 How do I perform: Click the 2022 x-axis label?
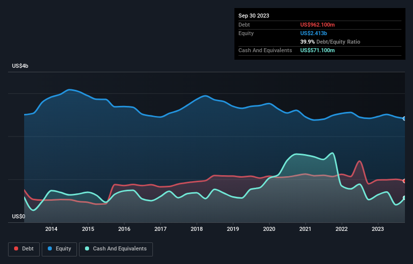[x=342, y=229]
